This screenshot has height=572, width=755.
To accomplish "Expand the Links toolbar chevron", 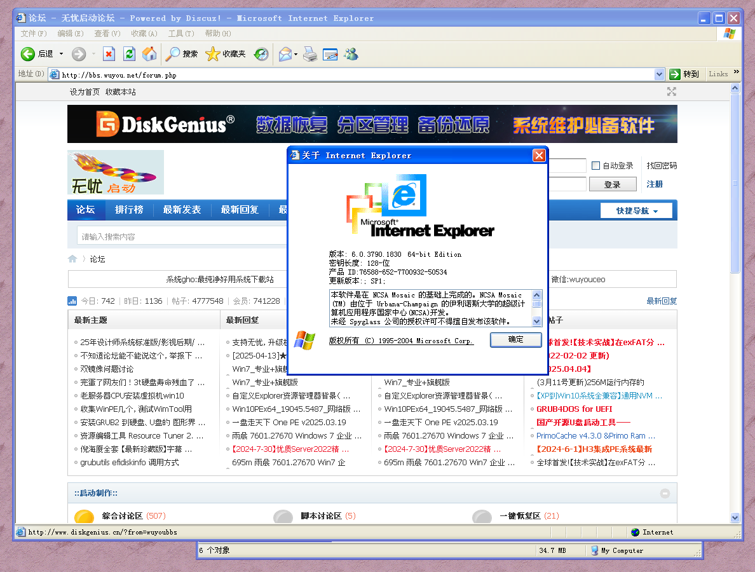I will [x=736, y=72].
